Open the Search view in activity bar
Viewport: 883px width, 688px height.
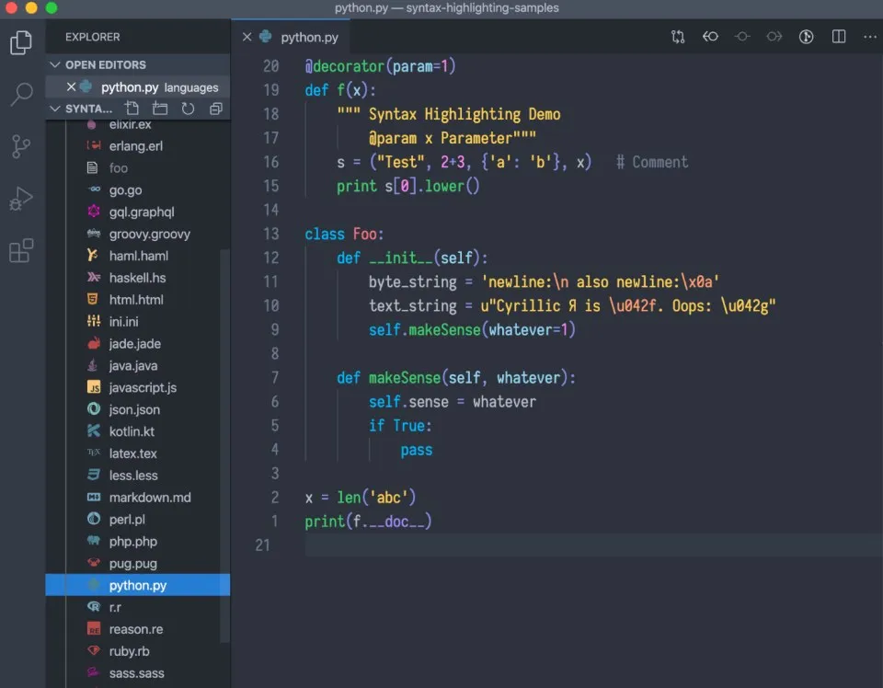(21, 94)
